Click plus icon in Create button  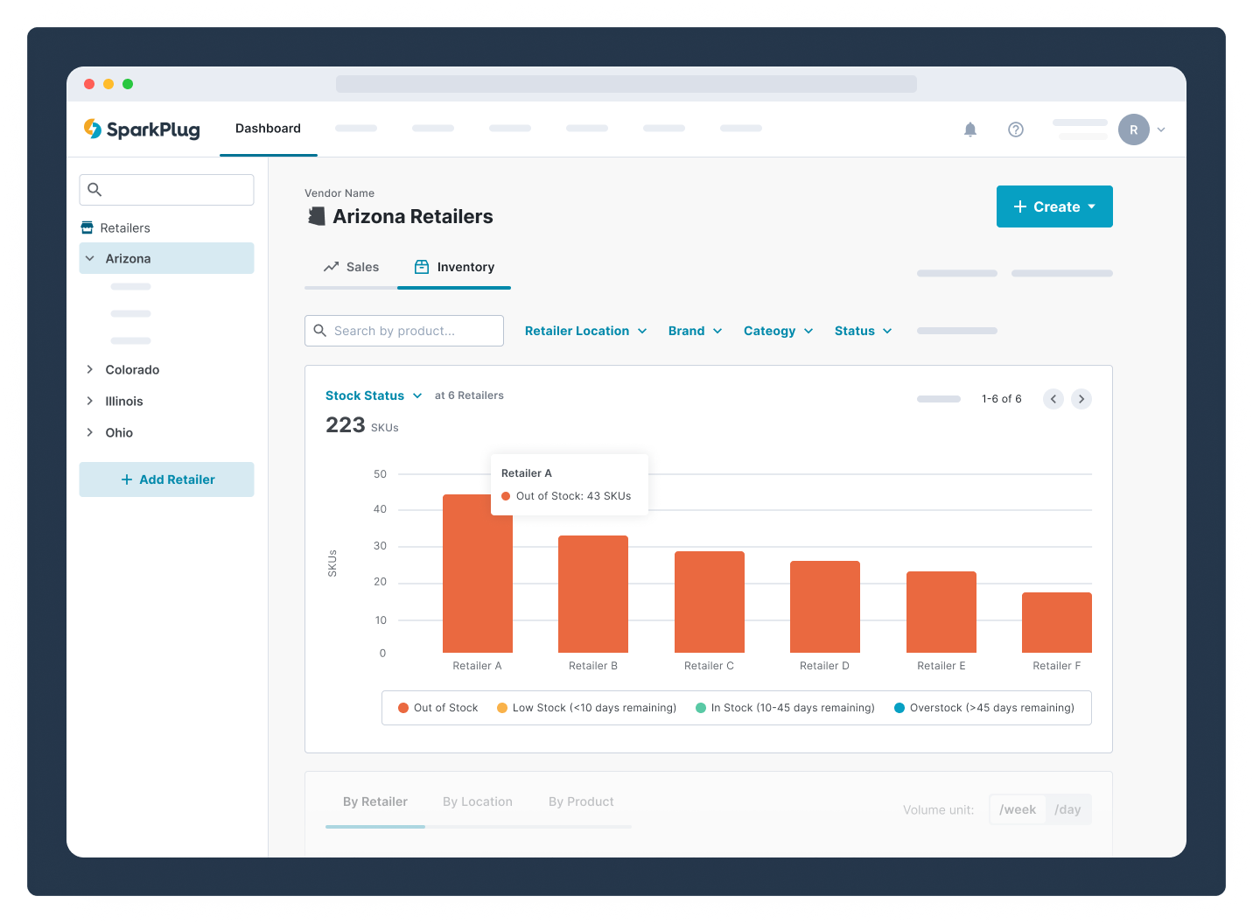pos(1020,206)
